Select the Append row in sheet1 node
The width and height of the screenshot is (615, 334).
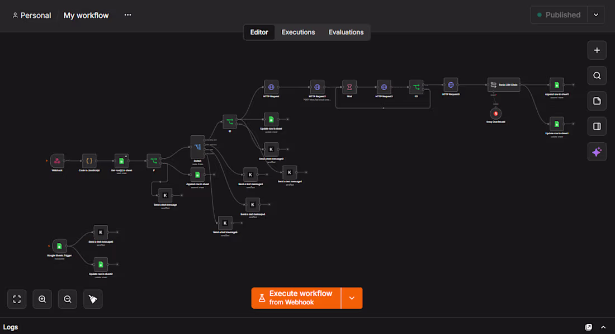tap(556, 85)
